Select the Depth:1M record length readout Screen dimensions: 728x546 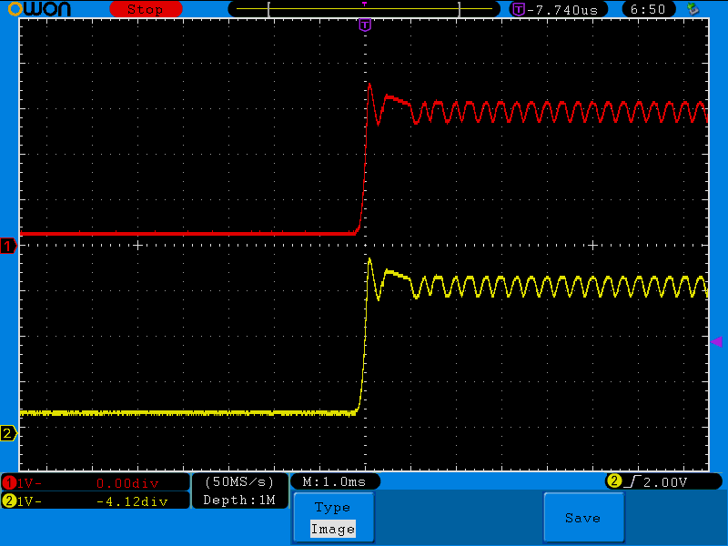[239, 500]
